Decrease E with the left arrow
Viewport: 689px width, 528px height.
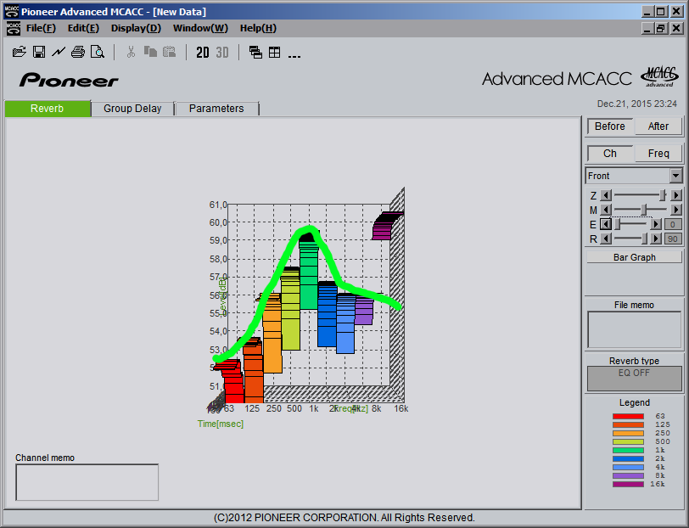[606, 224]
